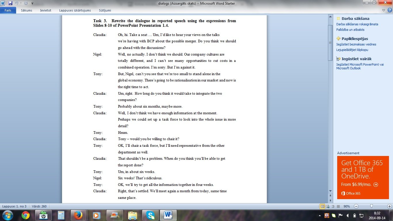Click the Action Center flag icon

tap(341, 215)
